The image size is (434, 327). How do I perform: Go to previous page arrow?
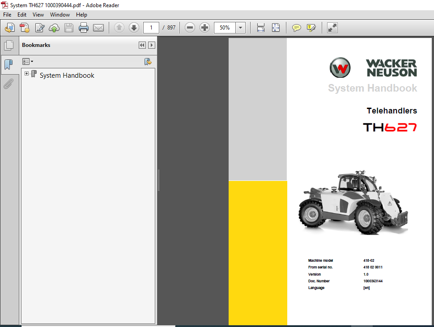click(x=119, y=28)
